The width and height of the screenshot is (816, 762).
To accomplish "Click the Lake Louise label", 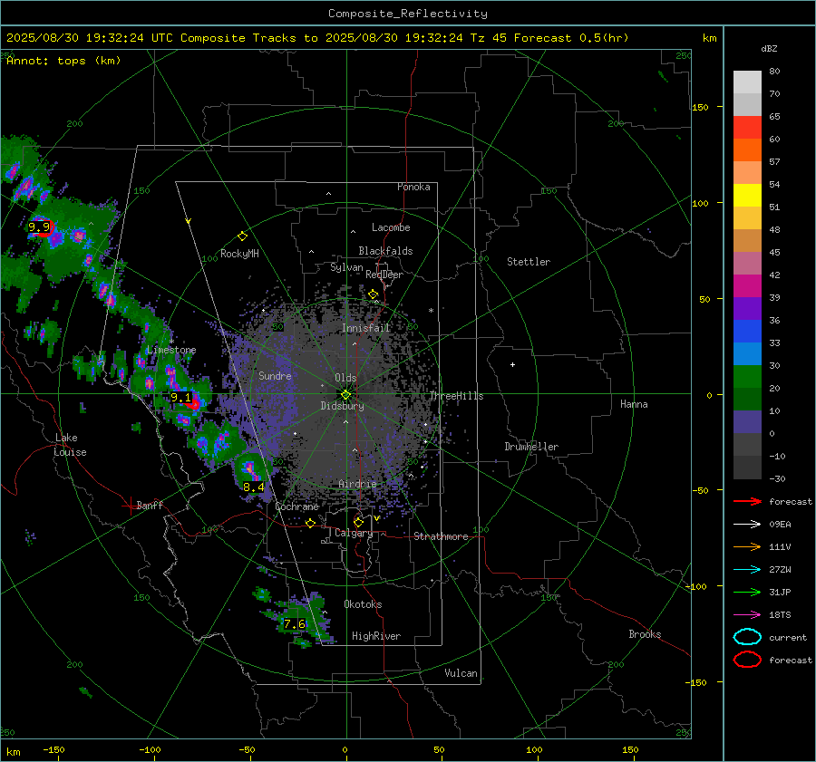I will [x=71, y=445].
